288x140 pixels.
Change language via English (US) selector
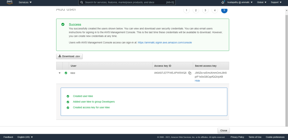(x=25, y=137)
